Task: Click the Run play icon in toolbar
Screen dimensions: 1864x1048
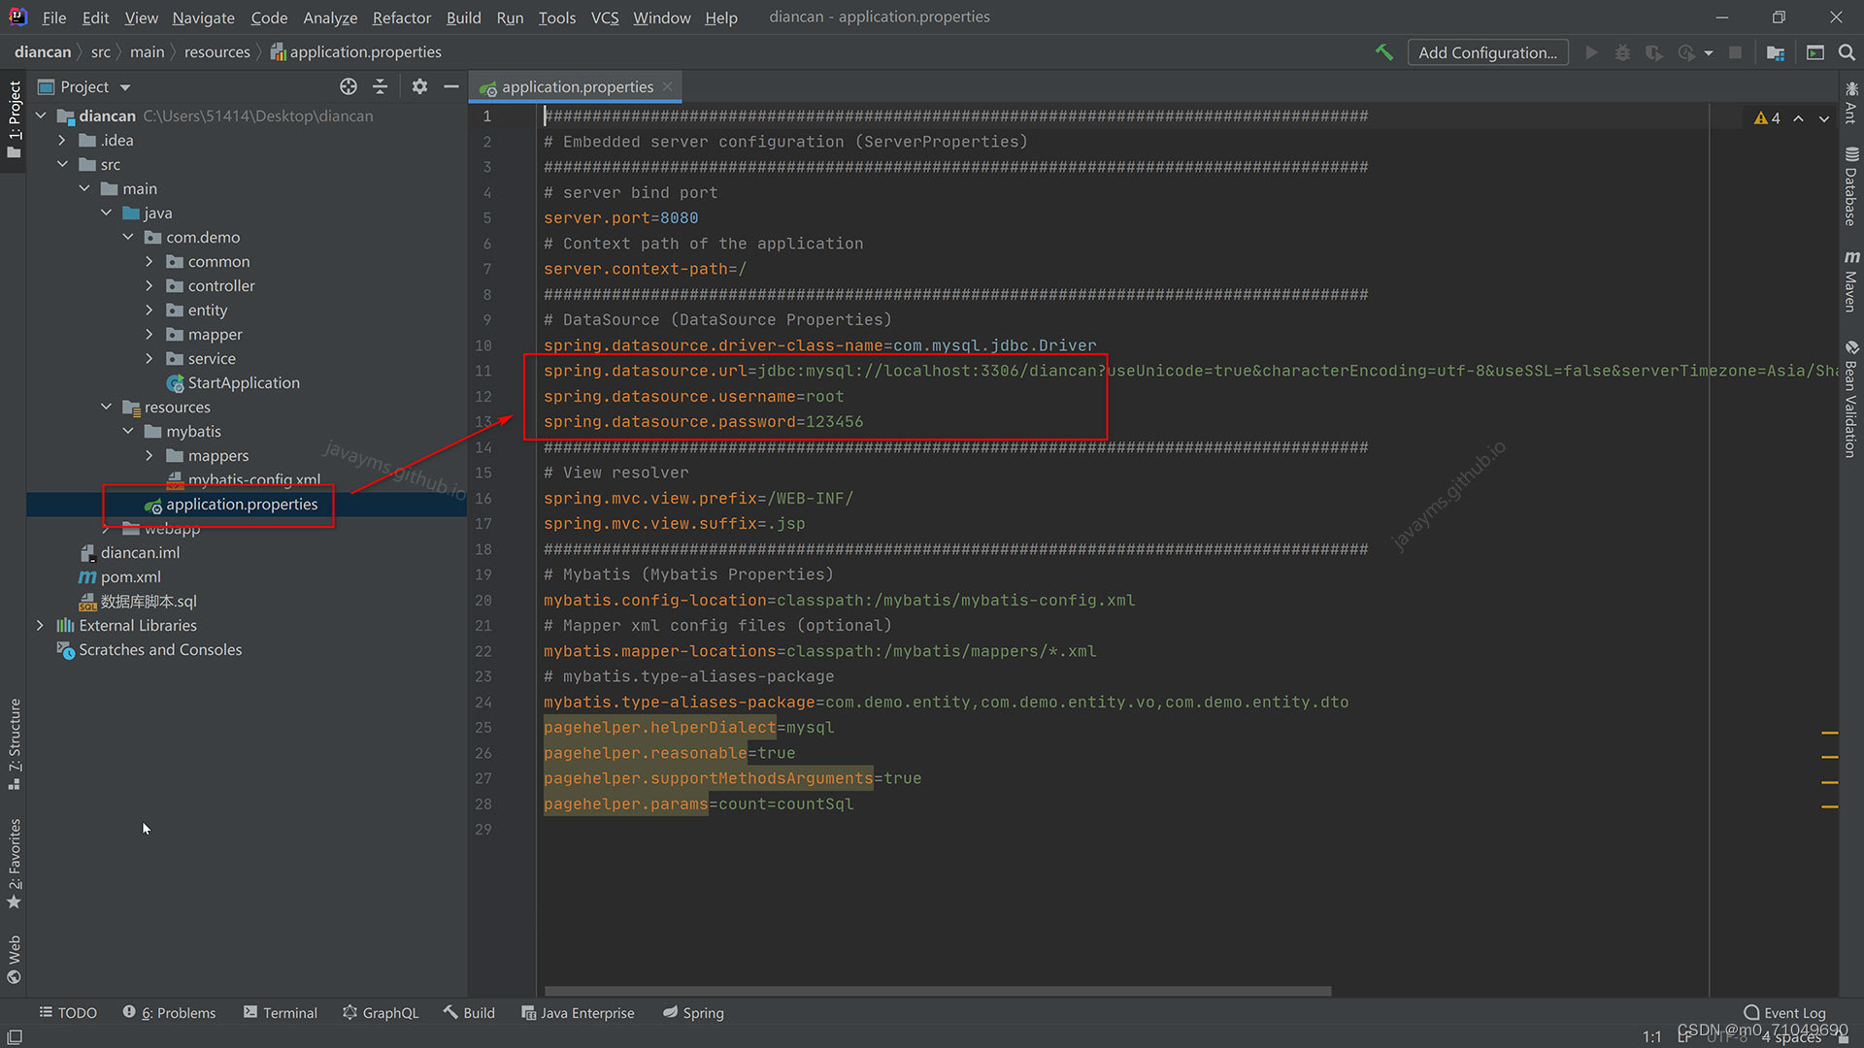Action: (x=1591, y=52)
